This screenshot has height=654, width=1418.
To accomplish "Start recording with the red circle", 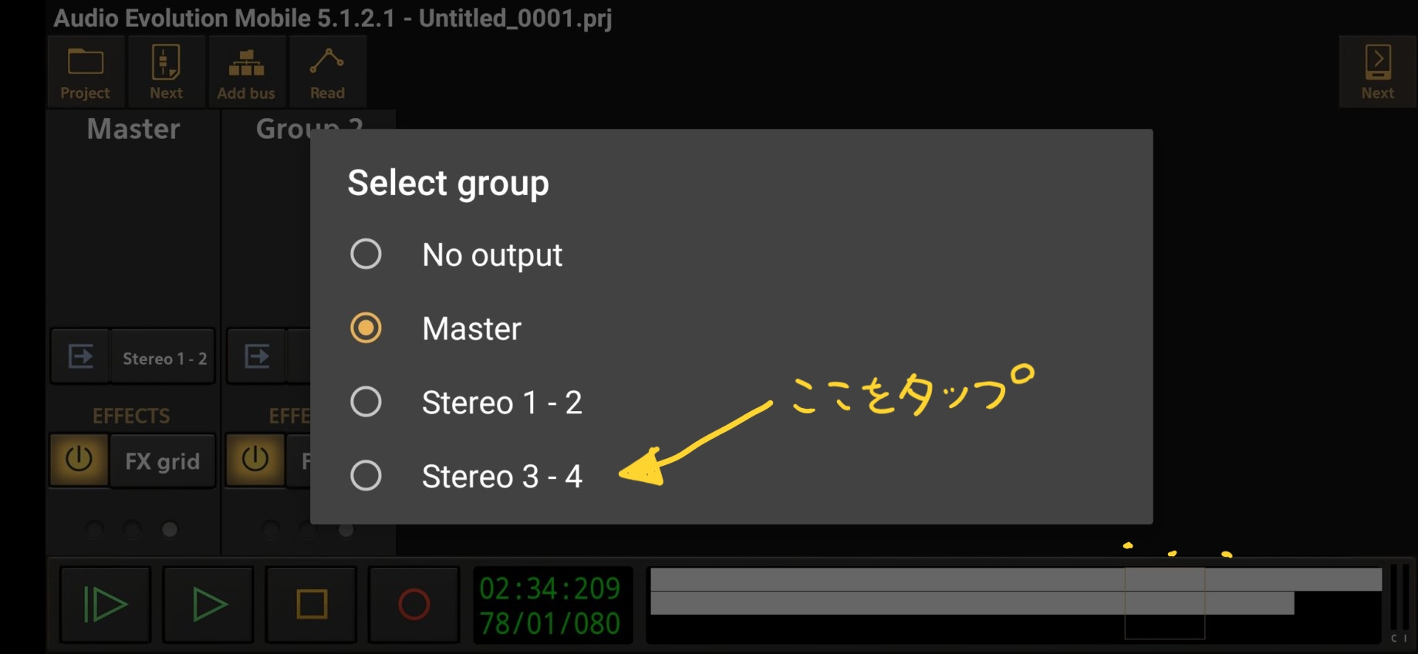I will (414, 604).
